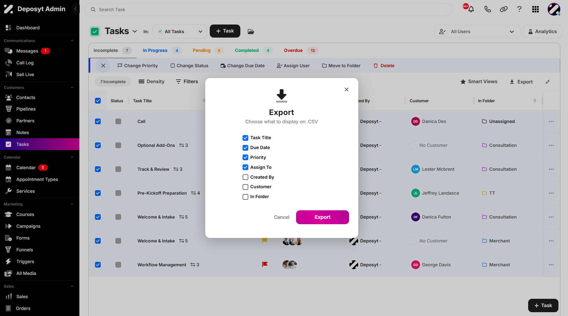Viewport: 568px width, 316px height.
Task: Collapse the Marketing sidebar section
Action: [x=72, y=204]
